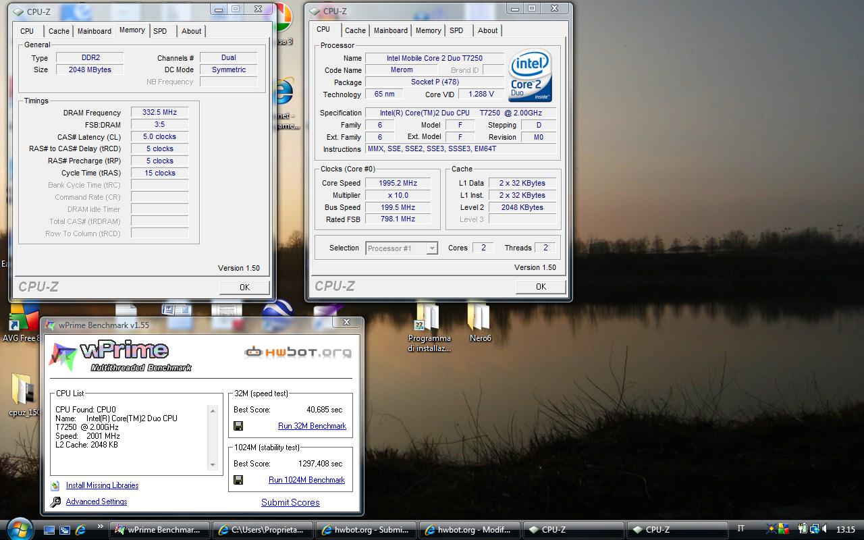Click the empty NB Frequency field
The width and height of the screenshot is (864, 540).
pos(229,82)
